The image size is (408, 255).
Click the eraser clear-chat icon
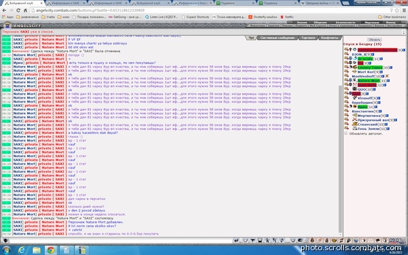tap(245, 241)
